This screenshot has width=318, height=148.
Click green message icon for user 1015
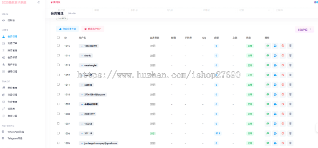coord(268,46)
